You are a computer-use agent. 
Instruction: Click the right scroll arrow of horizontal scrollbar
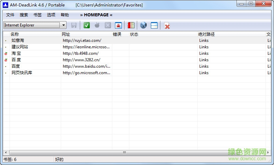click(x=268, y=152)
